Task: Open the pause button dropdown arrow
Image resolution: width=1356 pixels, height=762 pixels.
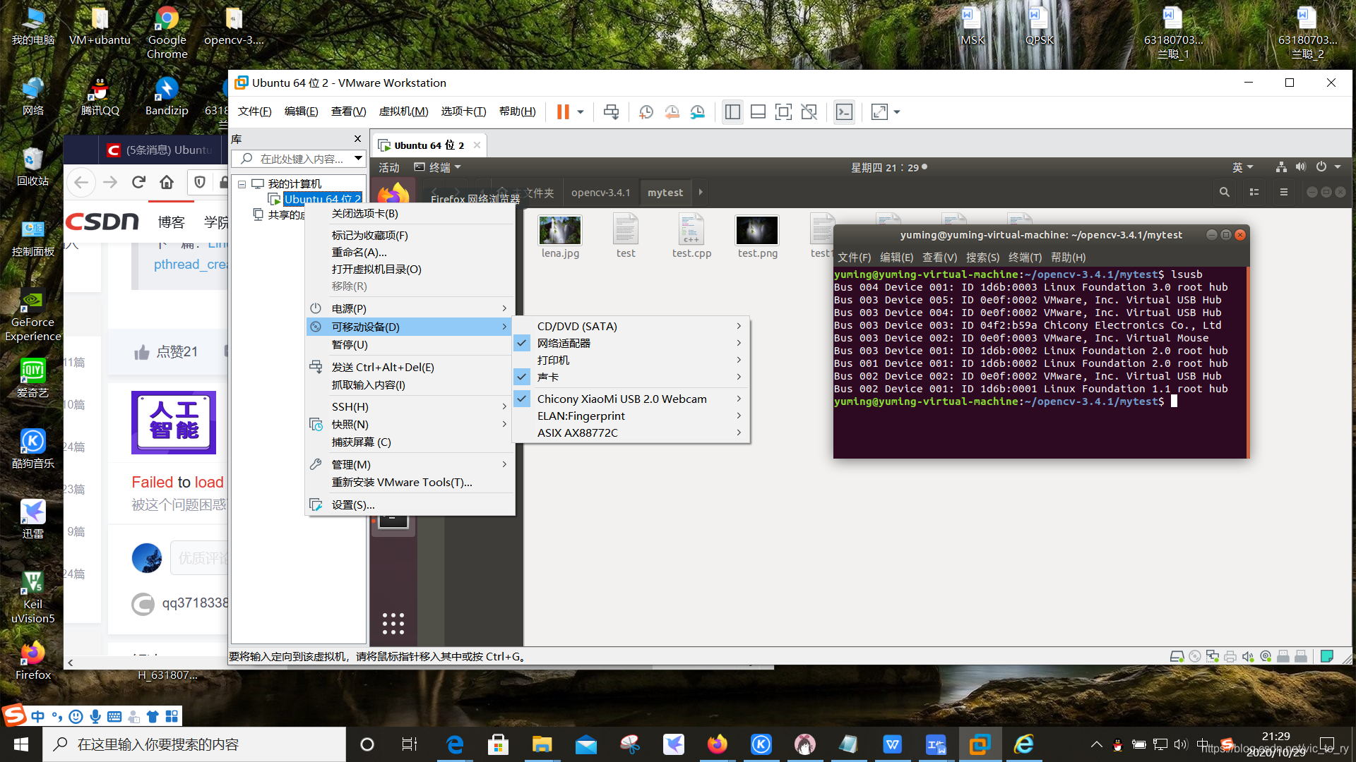Action: coord(581,112)
